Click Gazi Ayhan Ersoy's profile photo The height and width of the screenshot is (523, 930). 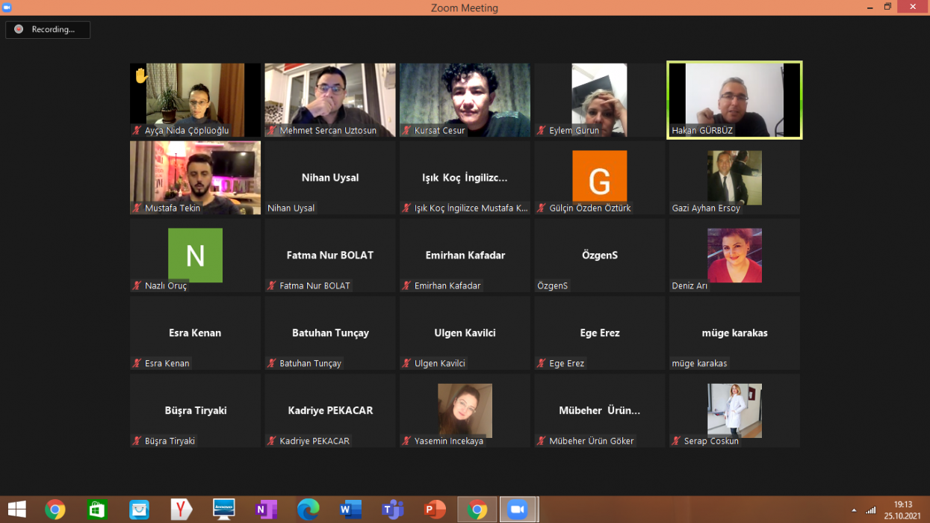734,178
